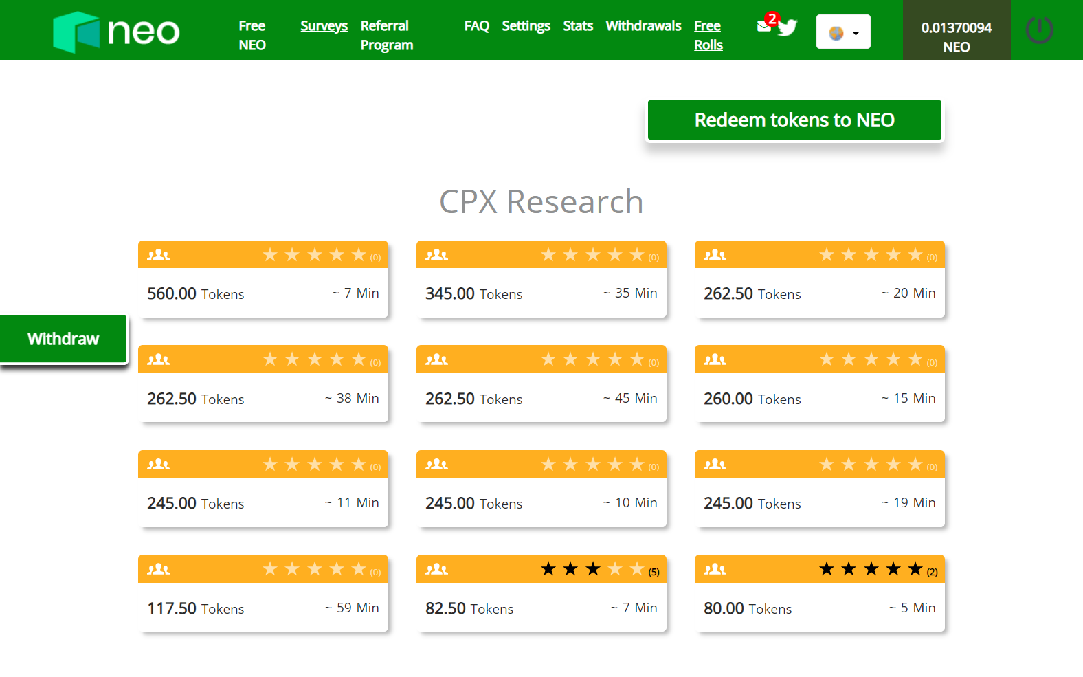1083x677 pixels.
Task: Open the Withdrawals page
Action: pos(643,26)
